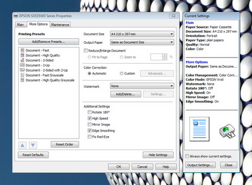Image resolution: width=252 pixels, height=185 pixels.
Task: Open the Watermark dropdown list
Action: click(142, 86)
